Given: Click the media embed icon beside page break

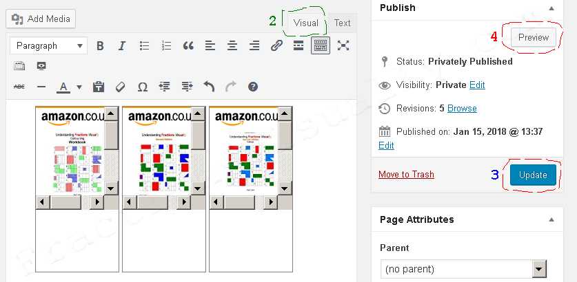Looking at the screenshot, I should coord(41,66).
